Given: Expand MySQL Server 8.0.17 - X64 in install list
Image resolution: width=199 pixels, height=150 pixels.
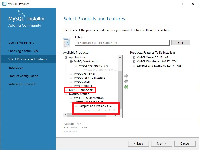Looking at the screenshot, I should [134, 57].
